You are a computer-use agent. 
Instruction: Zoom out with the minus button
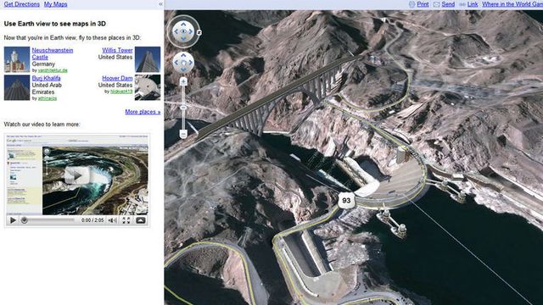183,134
